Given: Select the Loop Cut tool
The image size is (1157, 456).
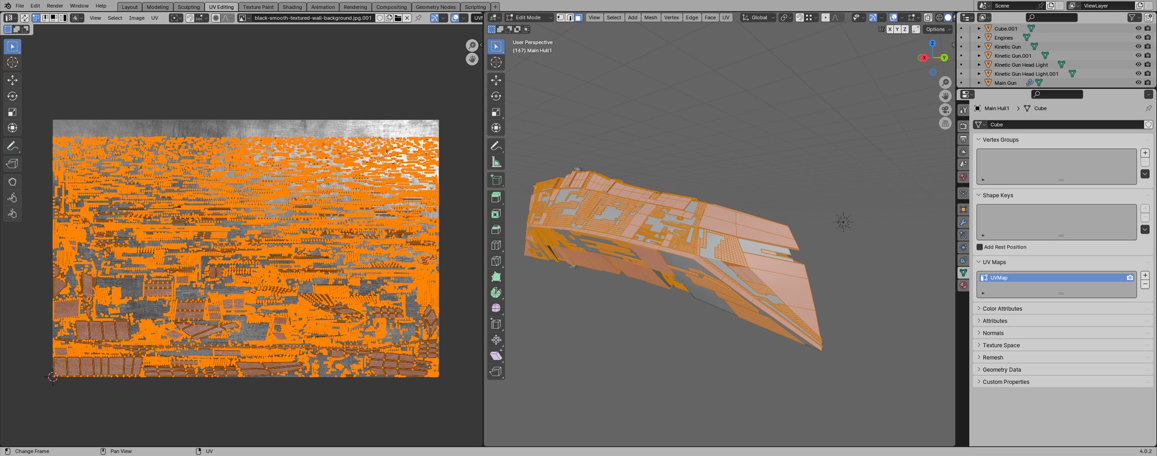Looking at the screenshot, I should pos(496,245).
